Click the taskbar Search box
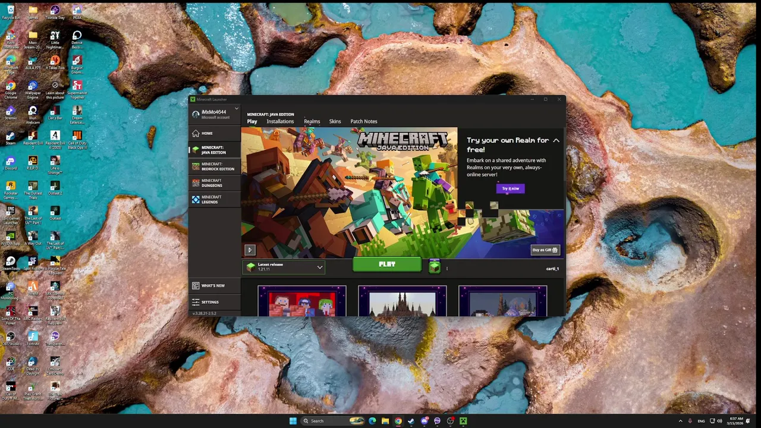 point(333,421)
